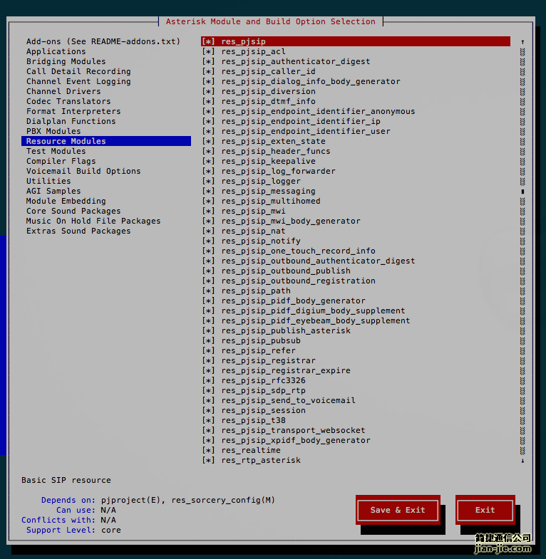
Task: Select the Channel Drivers category
Action: tap(63, 91)
